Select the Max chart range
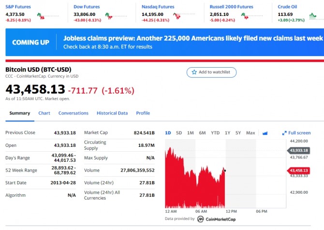 [250, 133]
